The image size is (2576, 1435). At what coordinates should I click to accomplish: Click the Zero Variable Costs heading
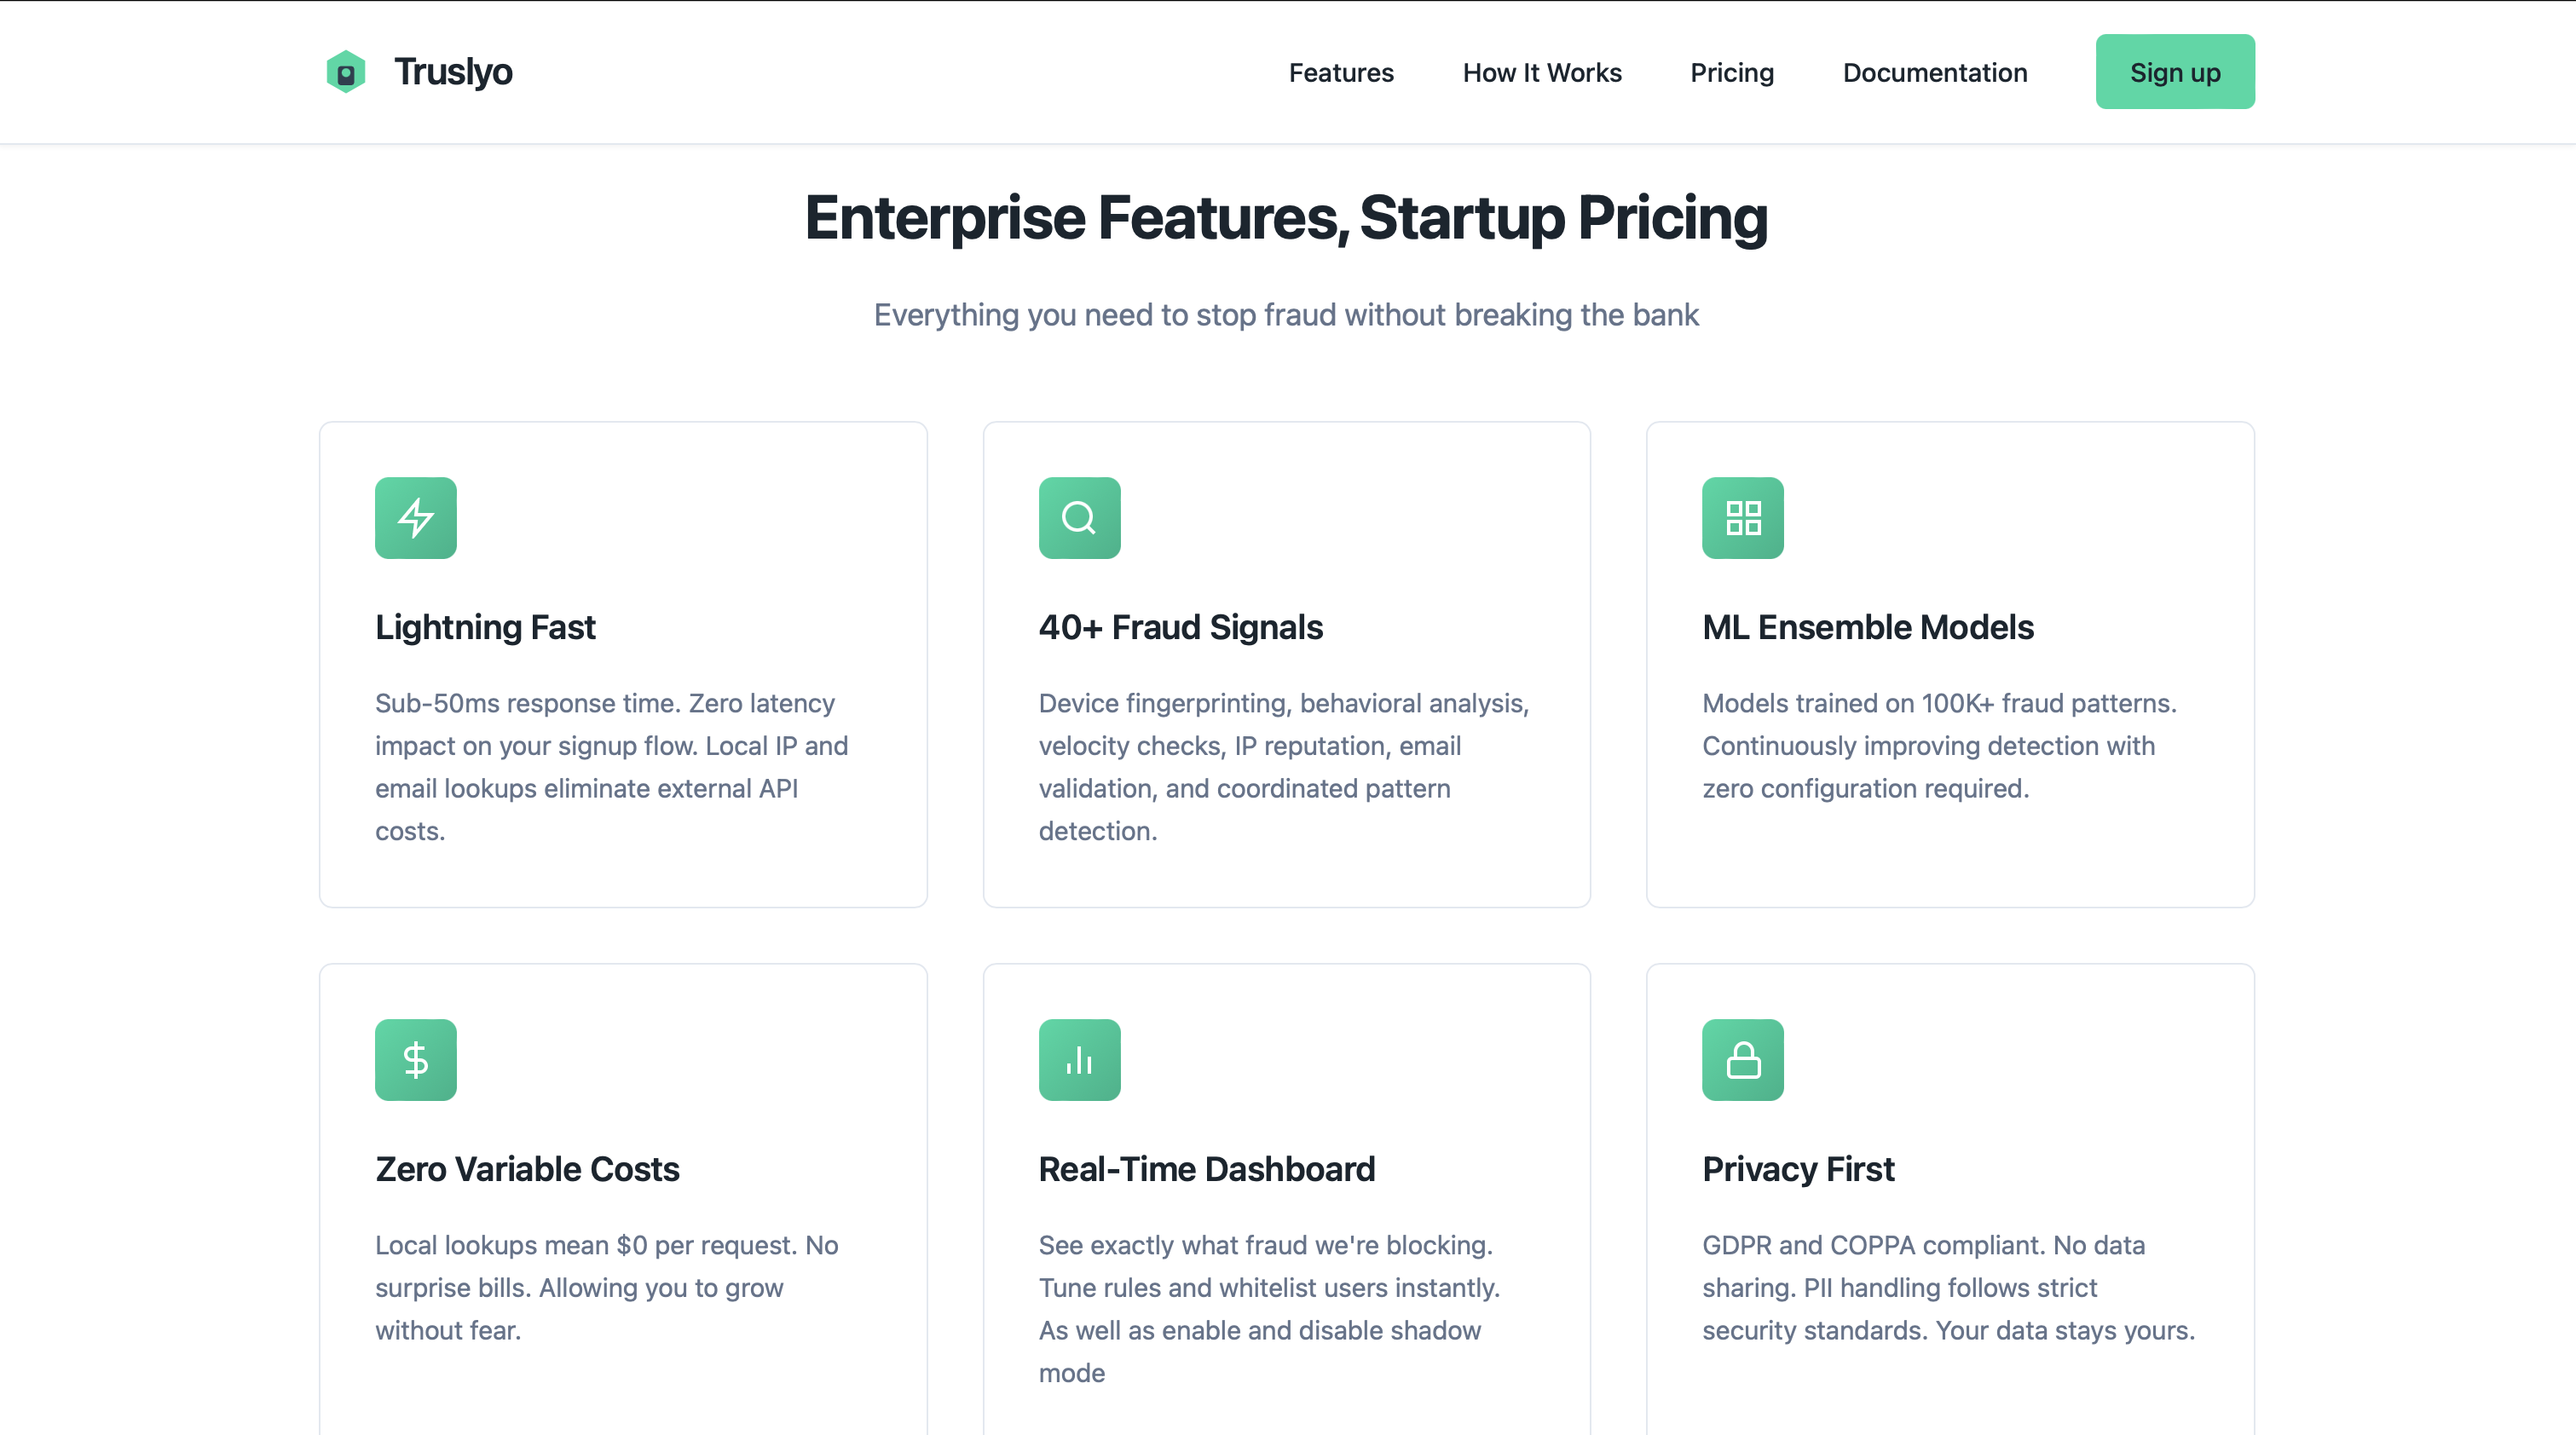coord(527,1169)
